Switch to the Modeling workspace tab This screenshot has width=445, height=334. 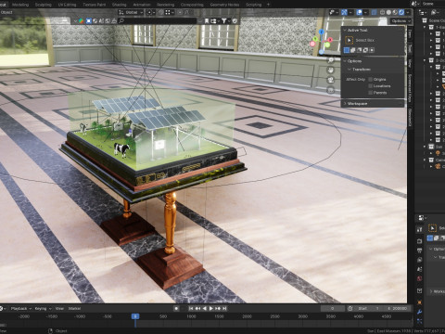pyautogui.click(x=20, y=5)
